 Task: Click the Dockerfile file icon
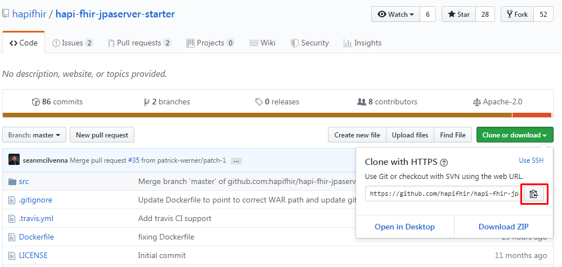tap(12, 237)
